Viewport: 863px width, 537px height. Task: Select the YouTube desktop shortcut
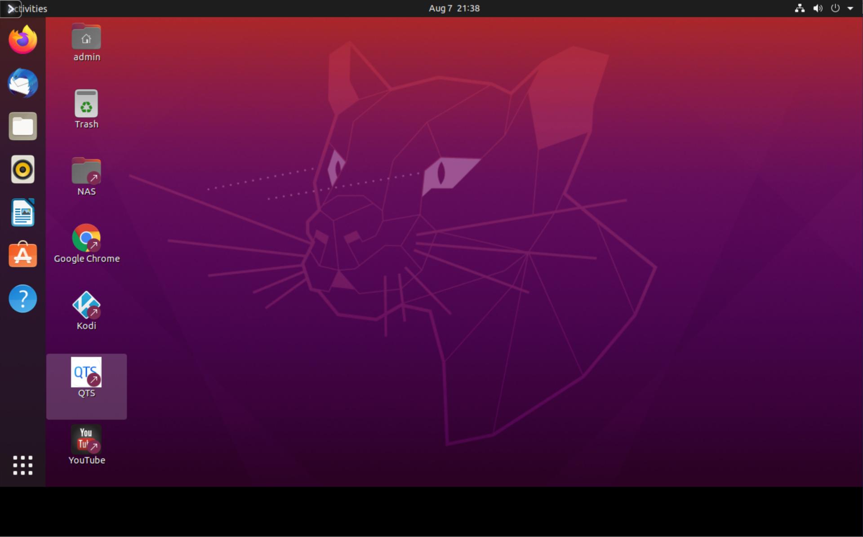[86, 440]
